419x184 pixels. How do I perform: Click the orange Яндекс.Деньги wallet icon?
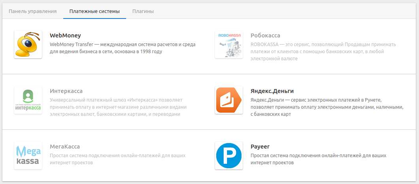tap(229, 100)
